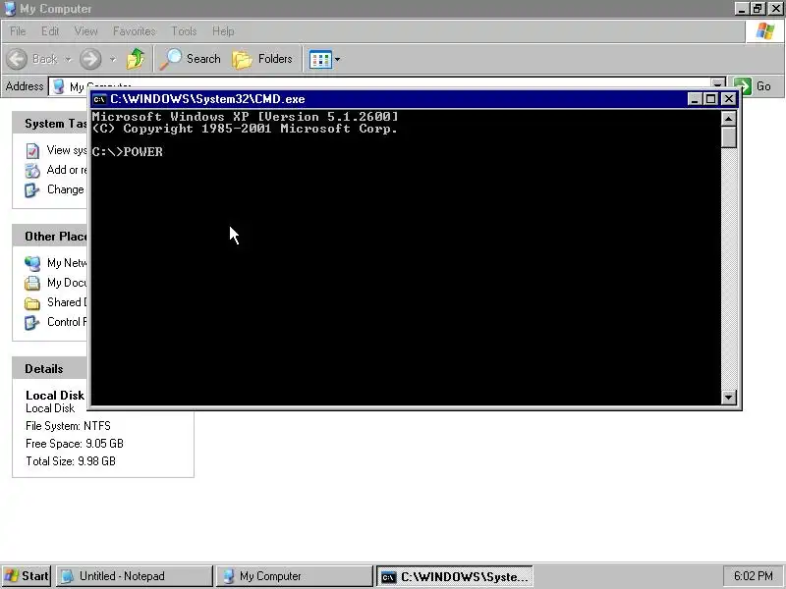The height and width of the screenshot is (589, 786).
Task: Click the My Computer icon in the Address bar
Action: click(59, 86)
